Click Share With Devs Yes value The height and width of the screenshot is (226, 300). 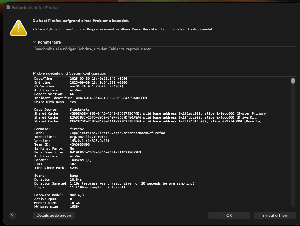(x=73, y=102)
